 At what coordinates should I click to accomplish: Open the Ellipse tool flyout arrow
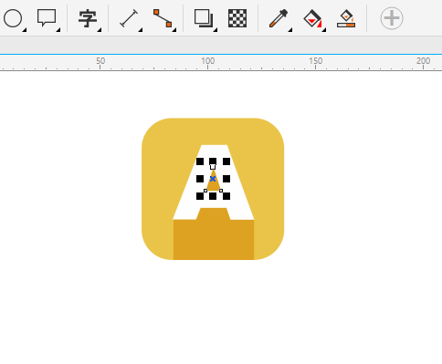pyautogui.click(x=25, y=30)
